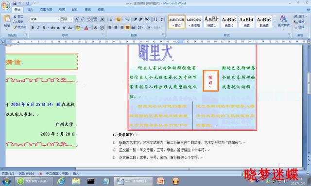This screenshot has height=186, width=311.
Task: Center the paragraph text
Action: click(116, 27)
